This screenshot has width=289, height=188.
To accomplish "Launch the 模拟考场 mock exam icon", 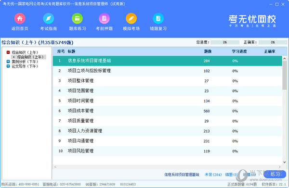I will coord(131,18).
